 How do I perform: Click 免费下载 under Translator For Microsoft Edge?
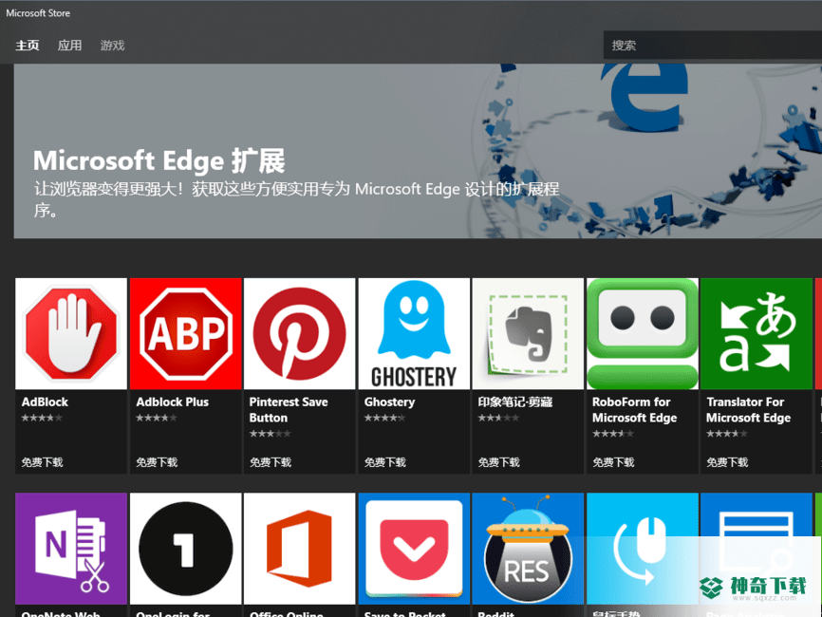click(727, 462)
